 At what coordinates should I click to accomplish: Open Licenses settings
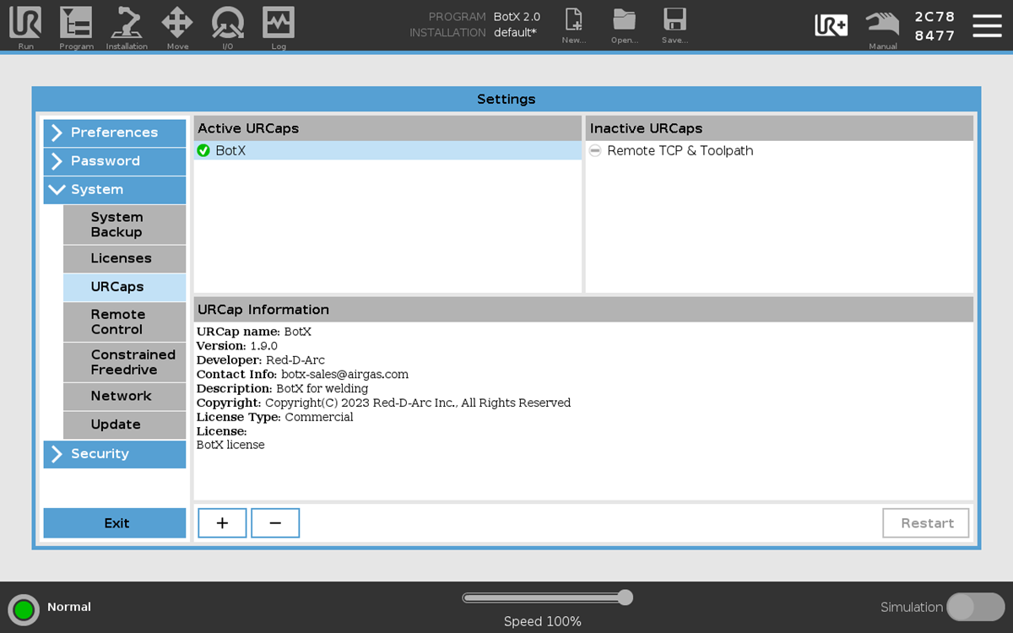coord(124,259)
